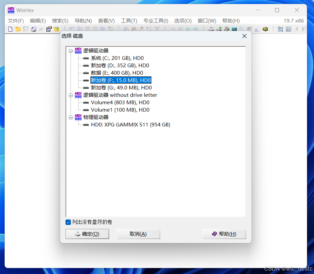
Task: Select 系统 (C:, 201 GB), HD0
Action: click(x=117, y=58)
